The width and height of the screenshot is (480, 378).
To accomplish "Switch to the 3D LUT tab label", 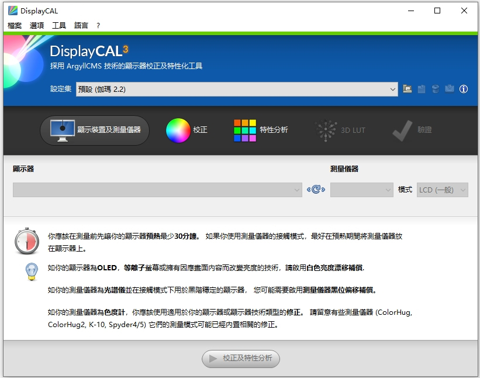I will [353, 130].
